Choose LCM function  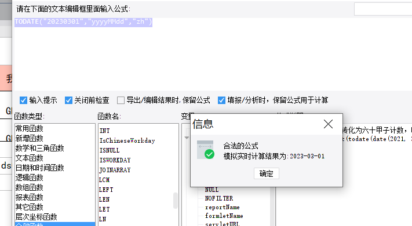[x=104, y=180]
